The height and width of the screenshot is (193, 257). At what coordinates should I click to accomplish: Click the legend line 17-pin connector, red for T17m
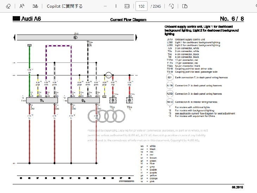point(187,60)
